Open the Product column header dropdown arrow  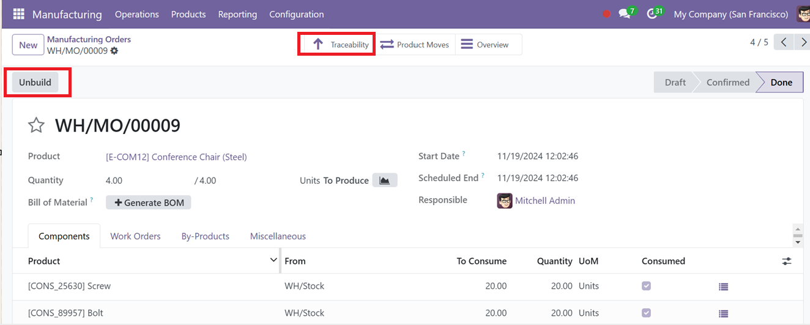coord(273,260)
